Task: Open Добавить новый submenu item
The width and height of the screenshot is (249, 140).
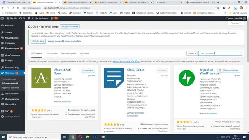Action: pyautogui.click(x=9, y=83)
